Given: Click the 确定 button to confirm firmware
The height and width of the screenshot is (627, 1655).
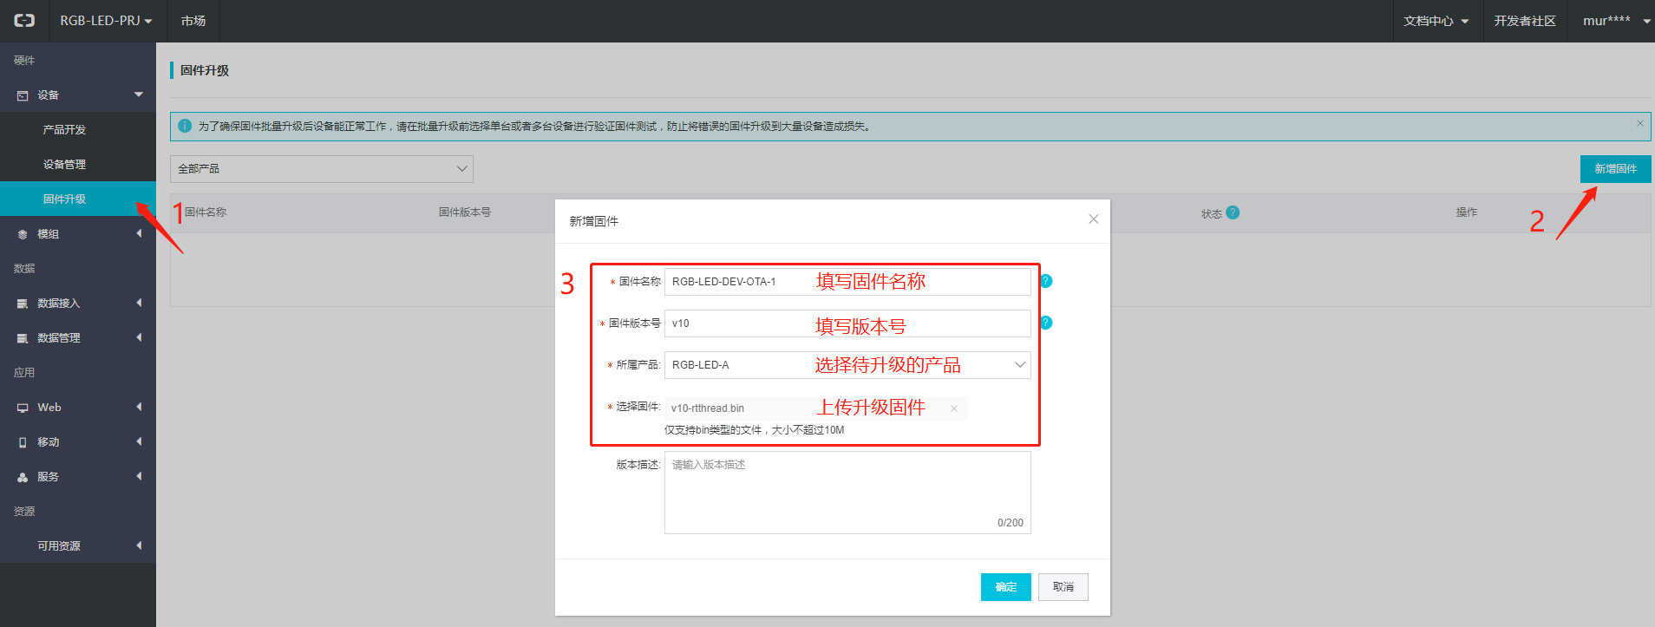Looking at the screenshot, I should click(x=1005, y=587).
